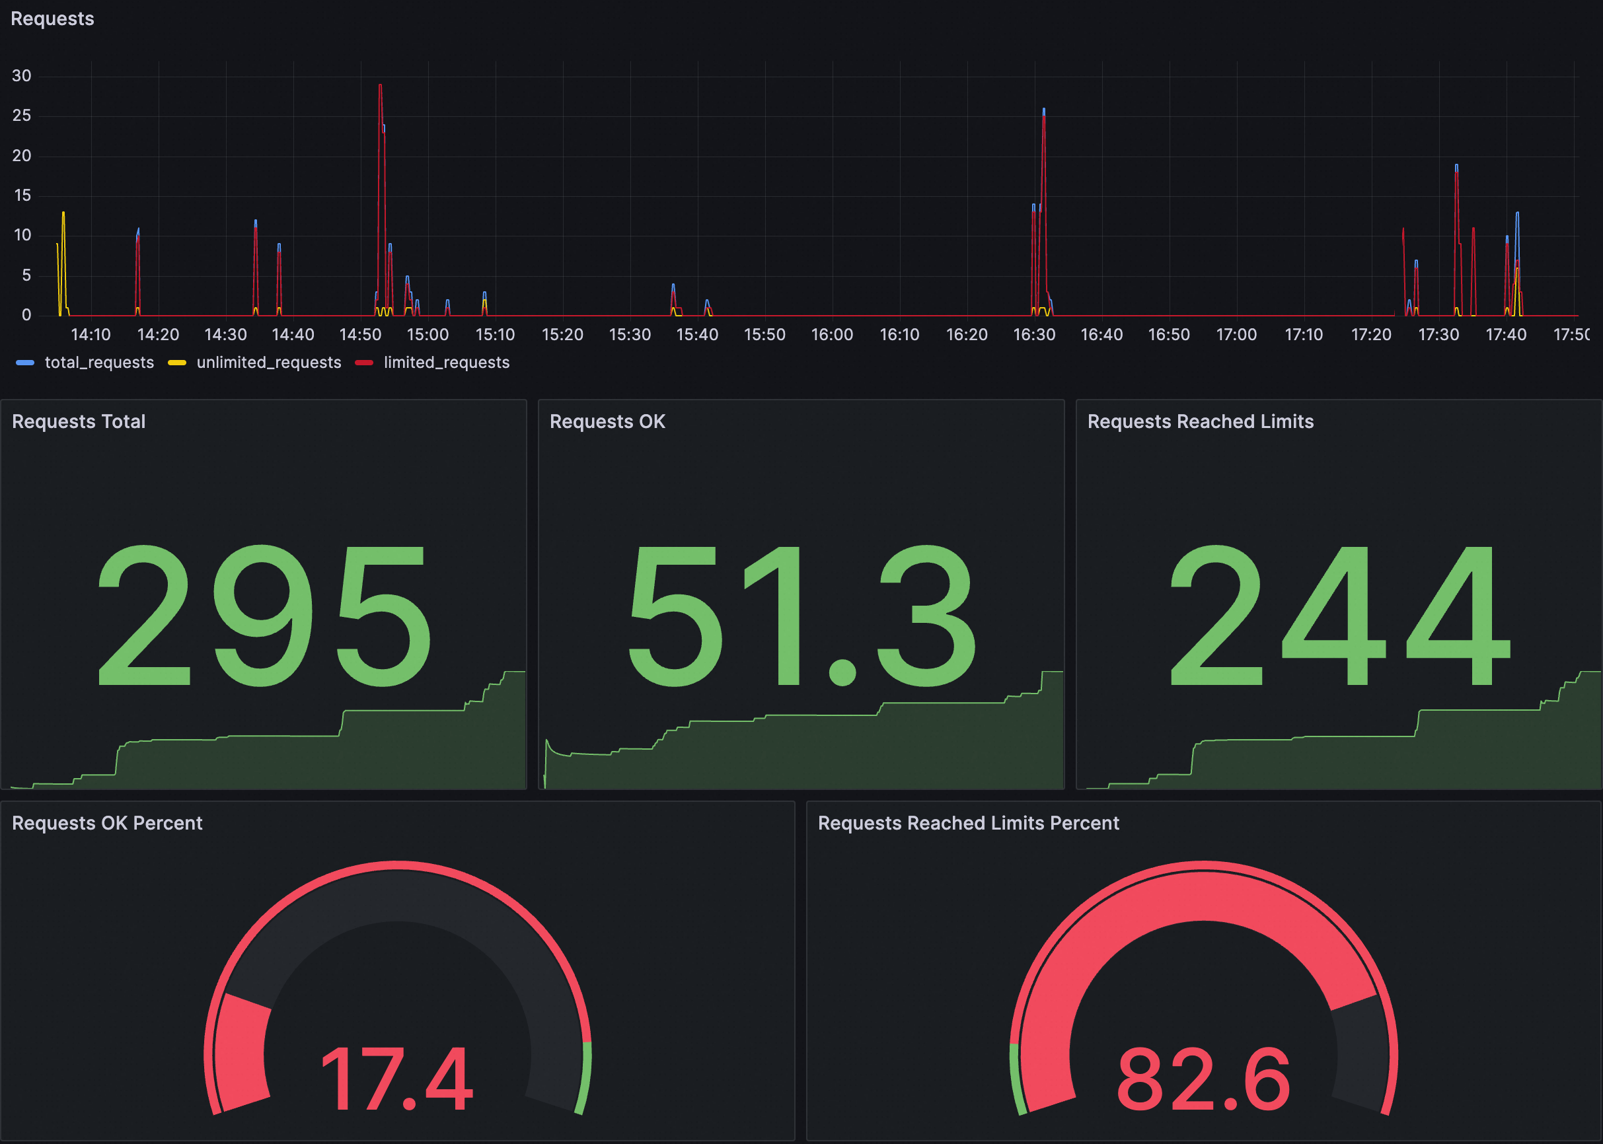
Task: Click the 51.3 stat value
Action: [801, 616]
